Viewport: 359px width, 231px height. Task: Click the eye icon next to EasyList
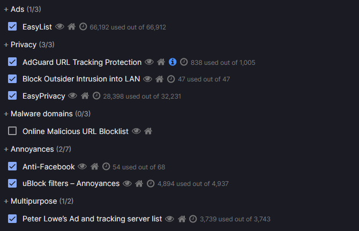click(x=59, y=26)
